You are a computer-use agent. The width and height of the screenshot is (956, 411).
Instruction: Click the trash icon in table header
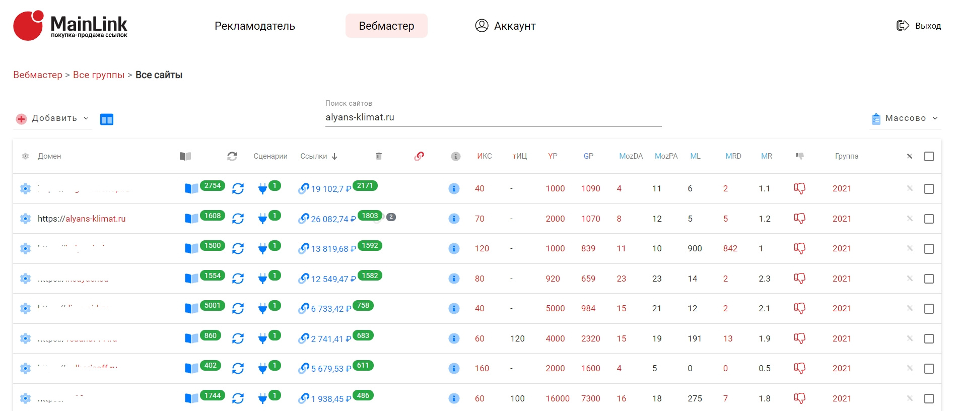tap(379, 156)
